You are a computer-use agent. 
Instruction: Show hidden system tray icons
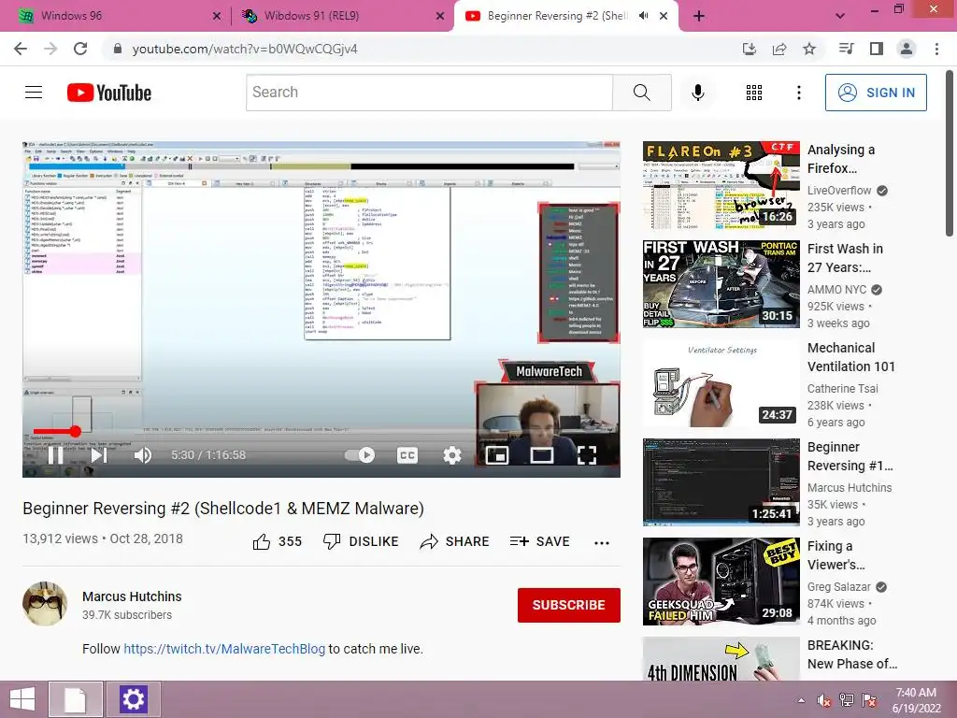801,699
